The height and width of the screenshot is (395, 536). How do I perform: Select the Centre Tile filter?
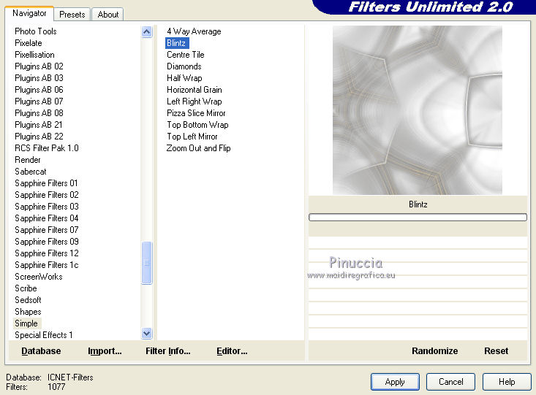point(185,55)
